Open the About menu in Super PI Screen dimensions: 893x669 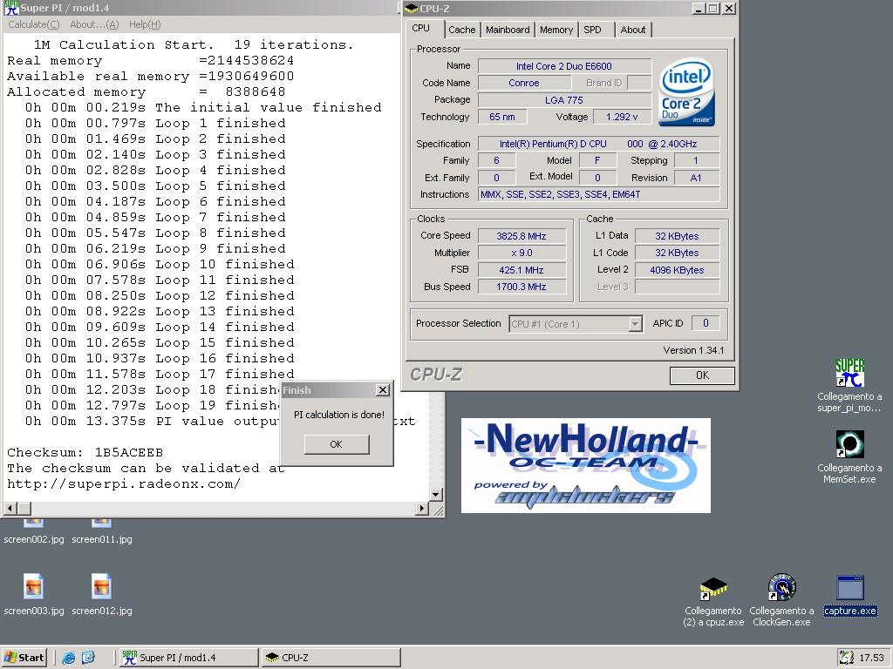[94, 24]
